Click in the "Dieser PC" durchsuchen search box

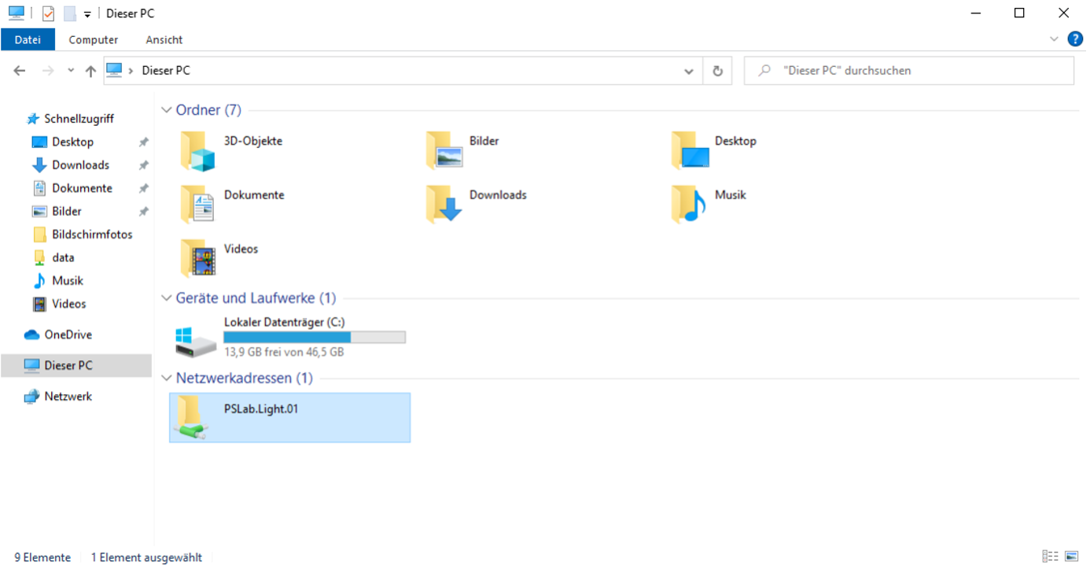pyautogui.click(x=909, y=71)
